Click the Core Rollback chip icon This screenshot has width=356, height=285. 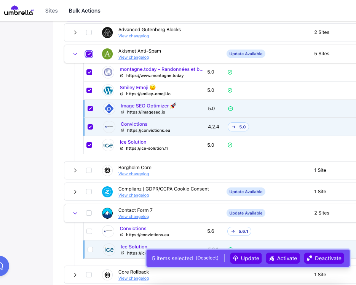click(107, 275)
